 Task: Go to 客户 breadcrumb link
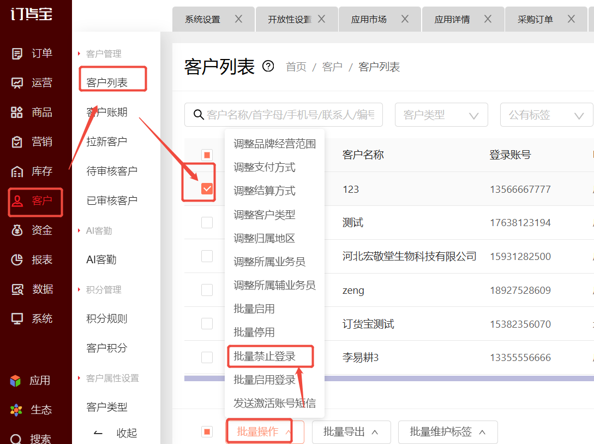[332, 67]
